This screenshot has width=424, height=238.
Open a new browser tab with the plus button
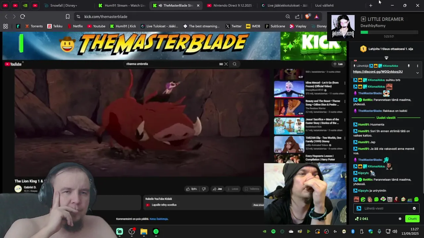[371, 6]
